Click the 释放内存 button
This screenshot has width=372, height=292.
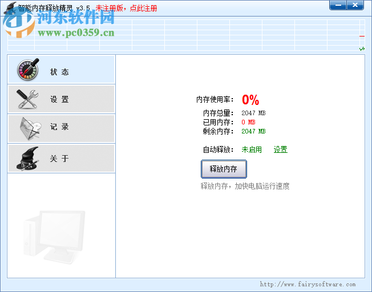[x=224, y=169]
